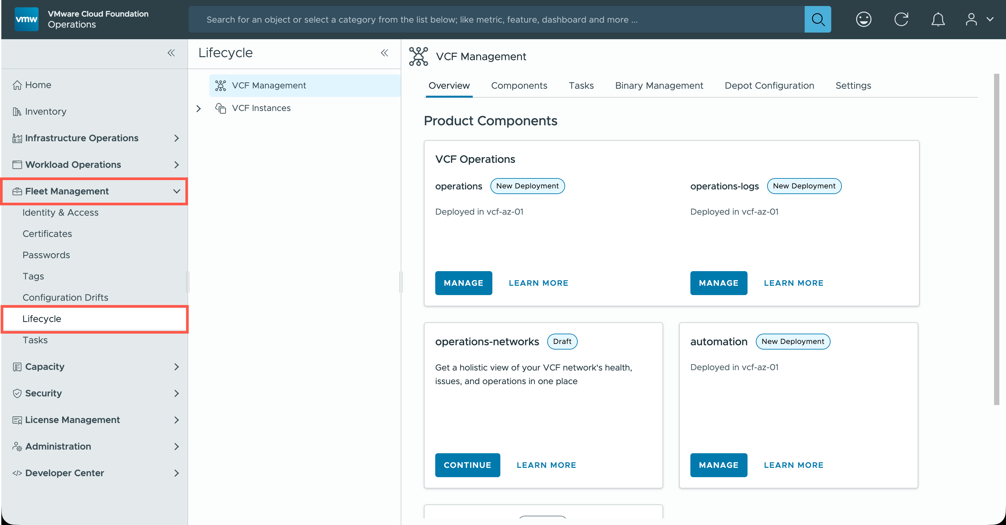Click the global search input field
The image size is (1006, 525).
pos(496,19)
